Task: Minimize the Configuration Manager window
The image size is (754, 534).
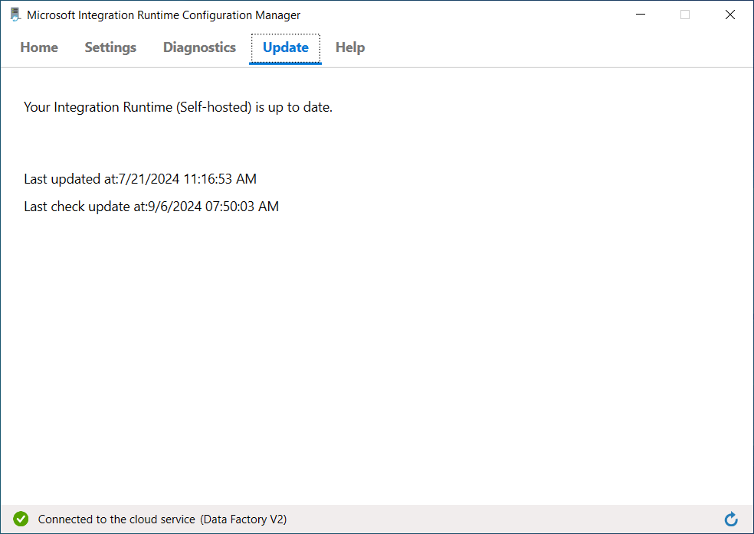Action: pos(641,15)
